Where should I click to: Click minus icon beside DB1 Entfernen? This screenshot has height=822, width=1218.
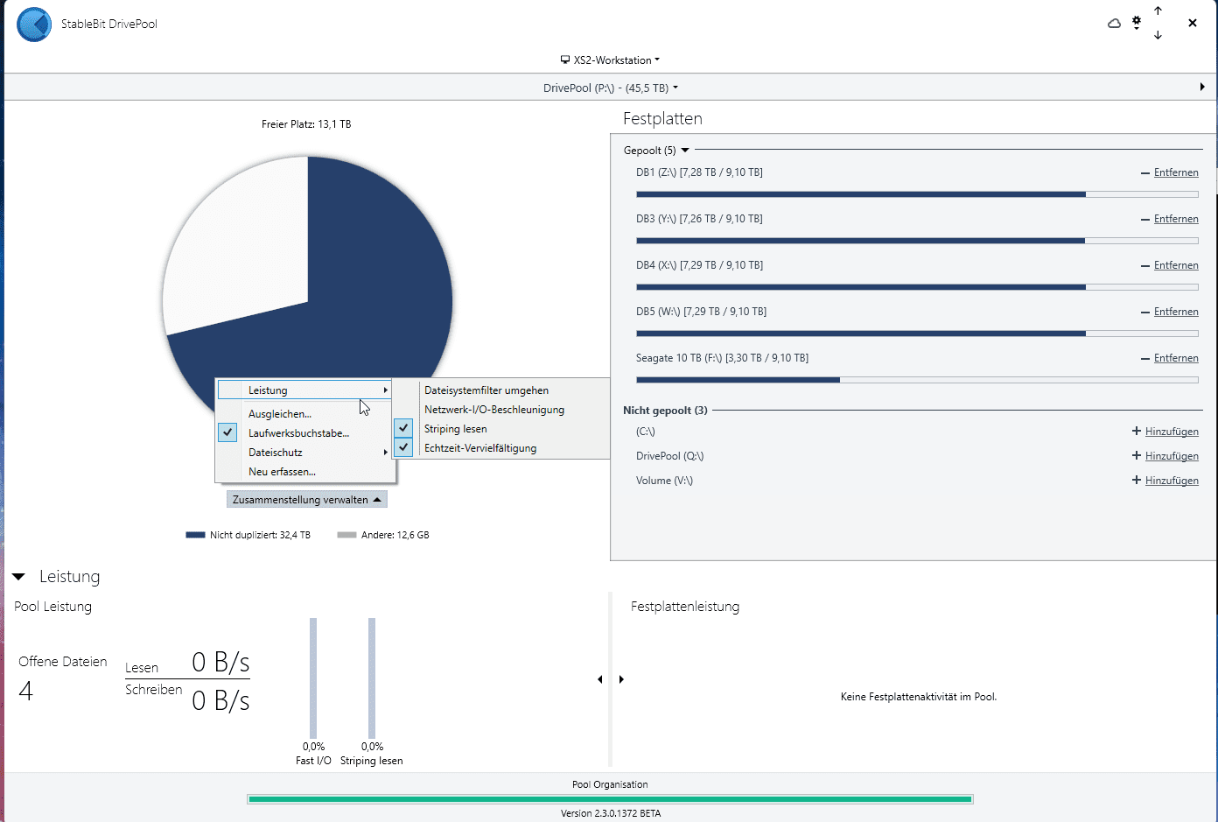[x=1145, y=173]
